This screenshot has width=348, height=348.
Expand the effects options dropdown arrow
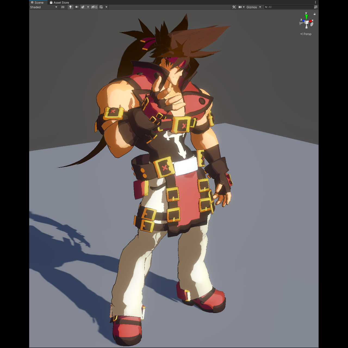(88, 7)
